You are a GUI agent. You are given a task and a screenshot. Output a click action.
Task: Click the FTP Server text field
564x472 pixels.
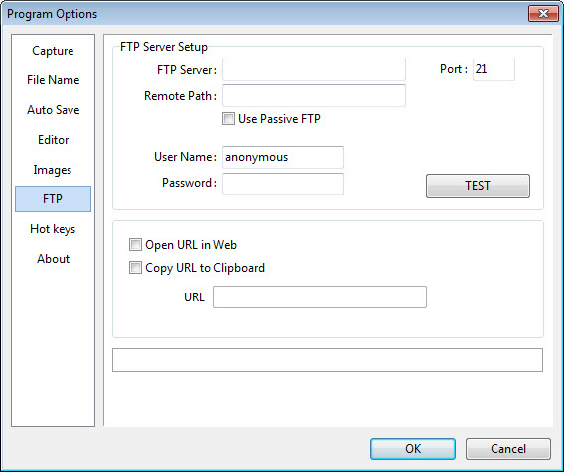314,69
